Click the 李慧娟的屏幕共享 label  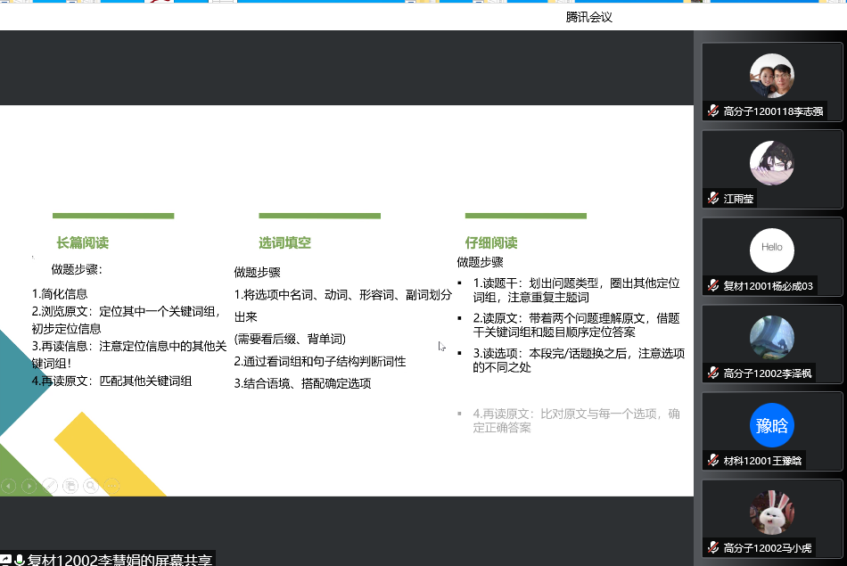tap(120, 560)
